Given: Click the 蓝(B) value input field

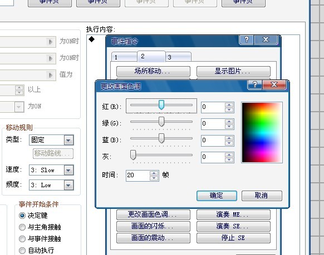Looking at the screenshot, I should tap(213, 141).
